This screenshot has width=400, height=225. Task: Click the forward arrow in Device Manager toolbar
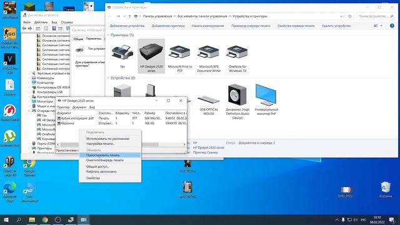[30, 28]
